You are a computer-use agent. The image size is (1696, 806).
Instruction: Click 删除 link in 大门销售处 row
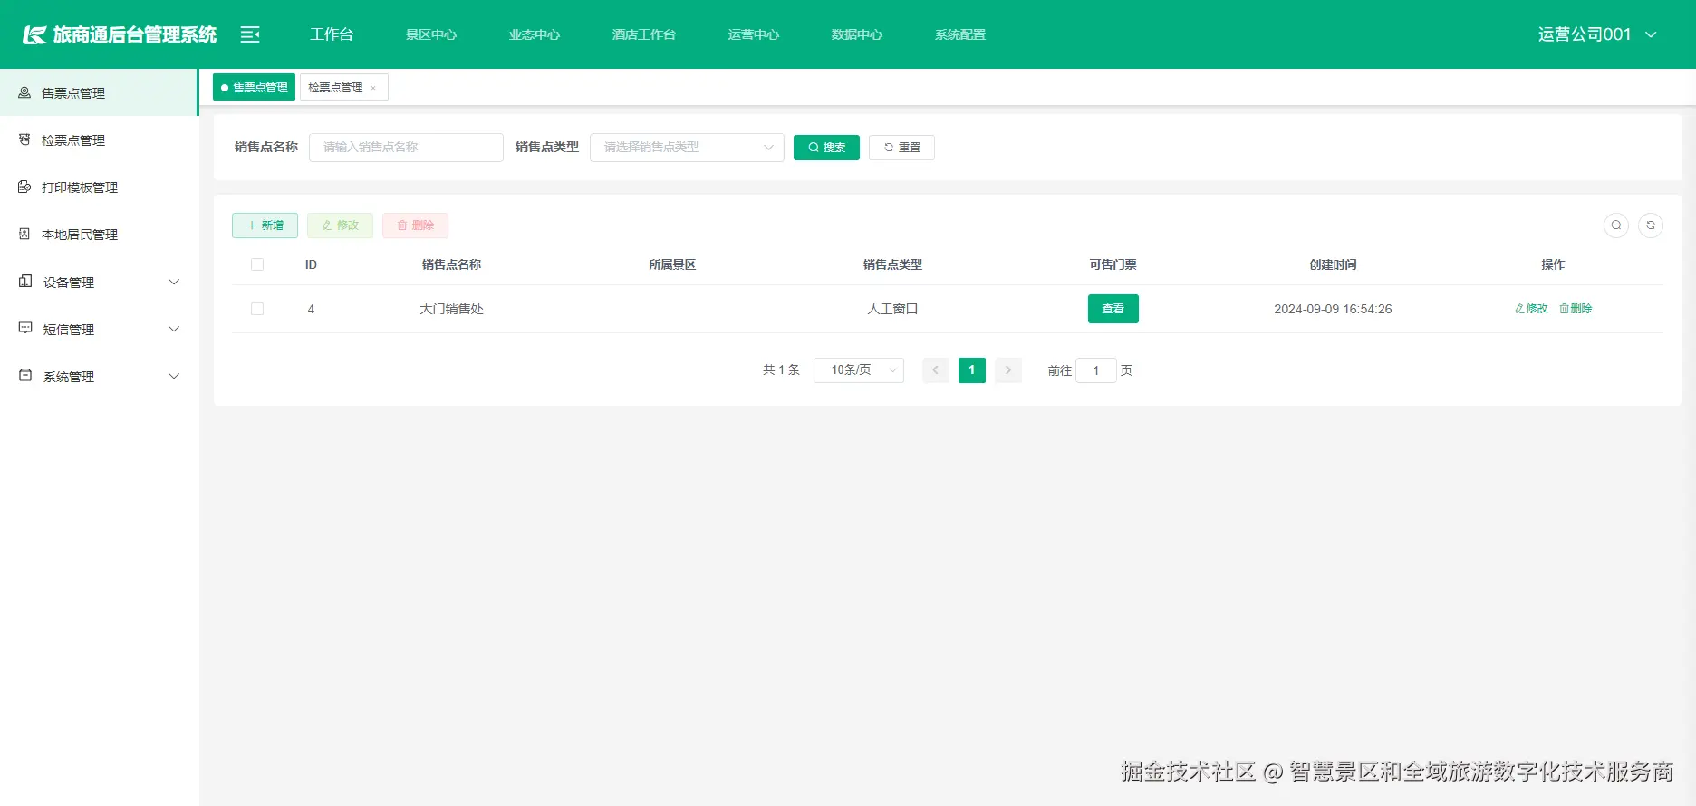(1576, 309)
